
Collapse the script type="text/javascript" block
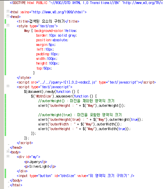pos(8,86)
